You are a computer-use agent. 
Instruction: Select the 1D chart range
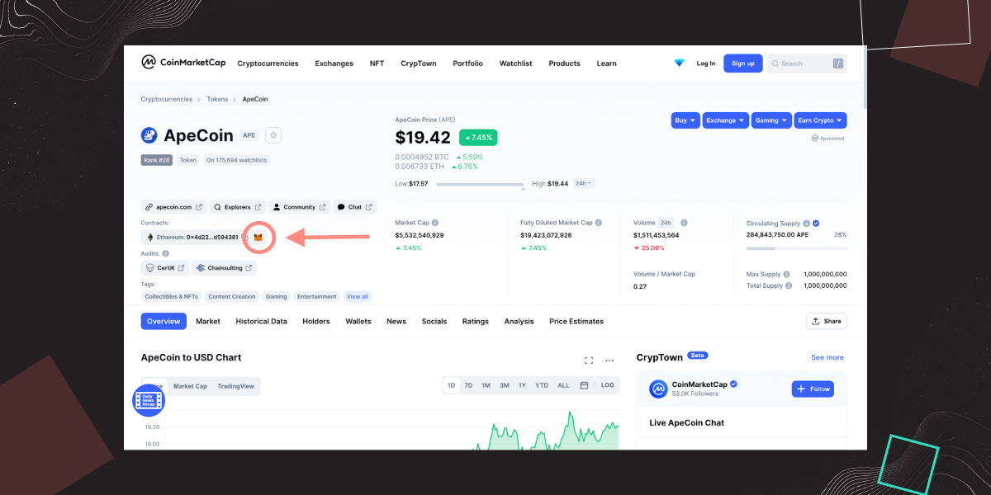451,385
